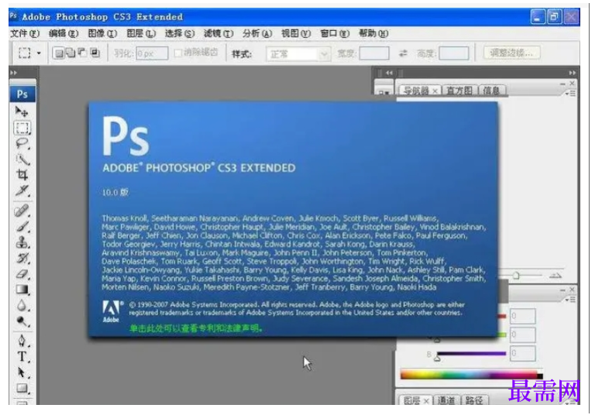Screen dimensions: 595x415
Task: Open the 分析 menu
Action: [x=257, y=33]
